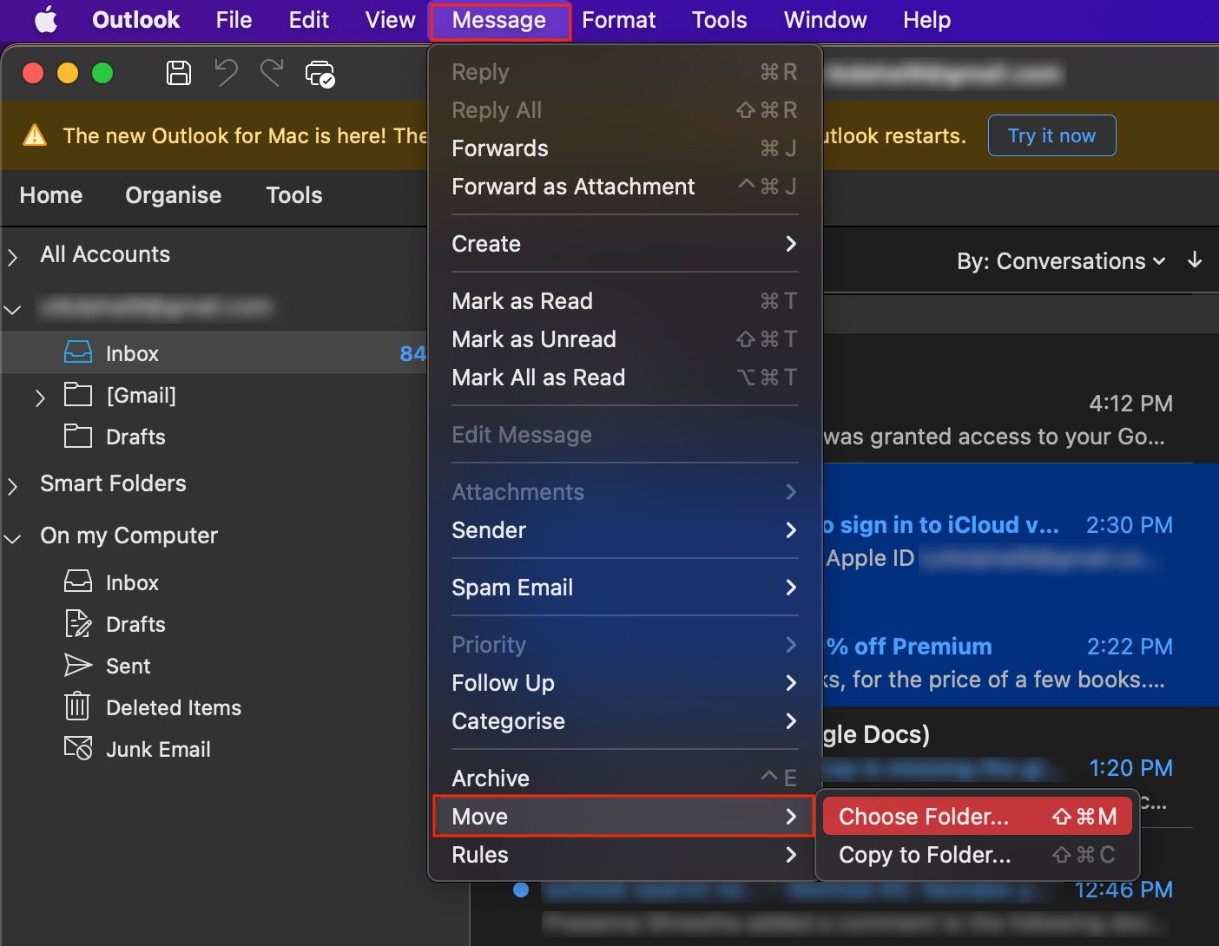Switch to the Organise tab

173,195
